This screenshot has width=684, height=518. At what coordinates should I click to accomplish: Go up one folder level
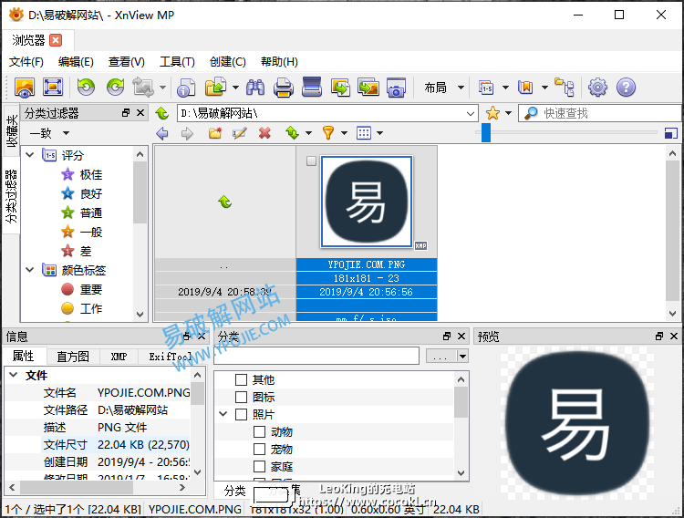point(162,113)
